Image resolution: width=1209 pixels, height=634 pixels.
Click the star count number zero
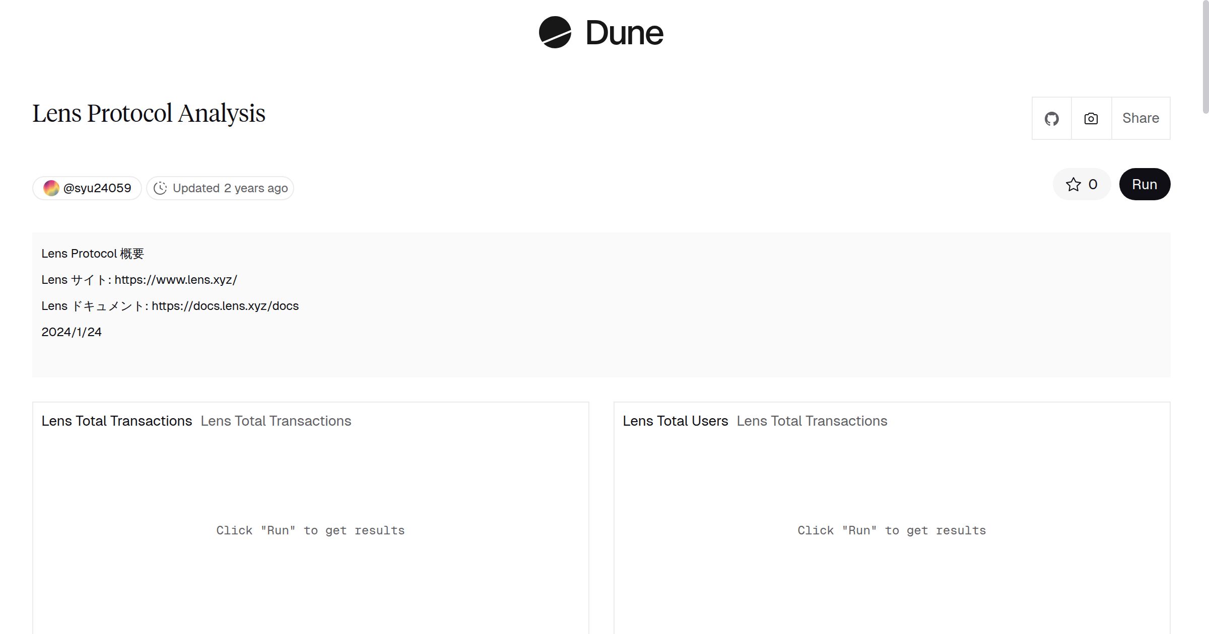tap(1093, 184)
